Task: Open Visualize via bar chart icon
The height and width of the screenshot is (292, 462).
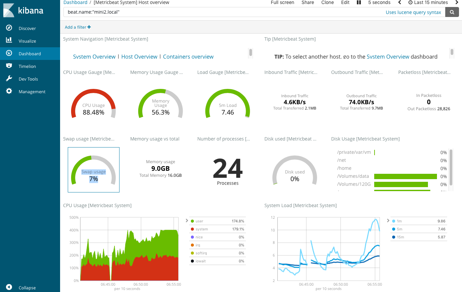Action: [x=9, y=41]
